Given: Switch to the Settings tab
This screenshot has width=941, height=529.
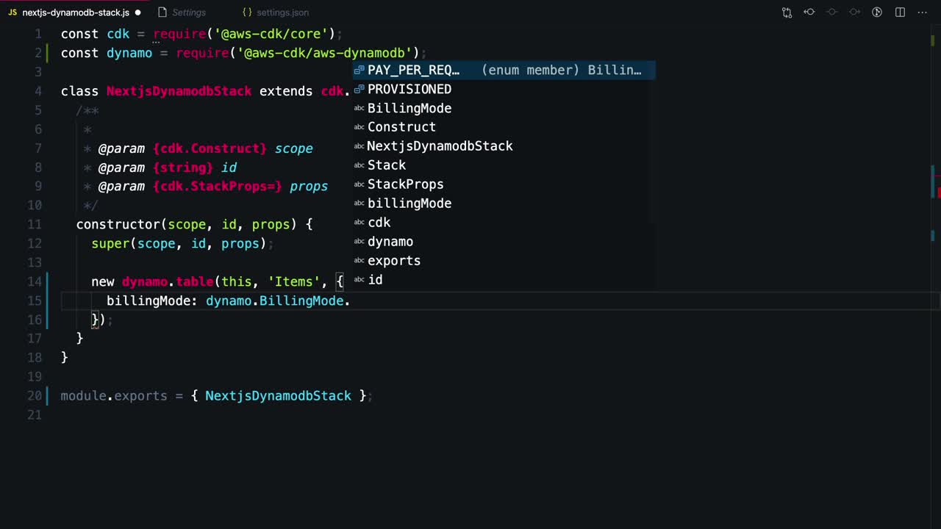Looking at the screenshot, I should click(188, 12).
